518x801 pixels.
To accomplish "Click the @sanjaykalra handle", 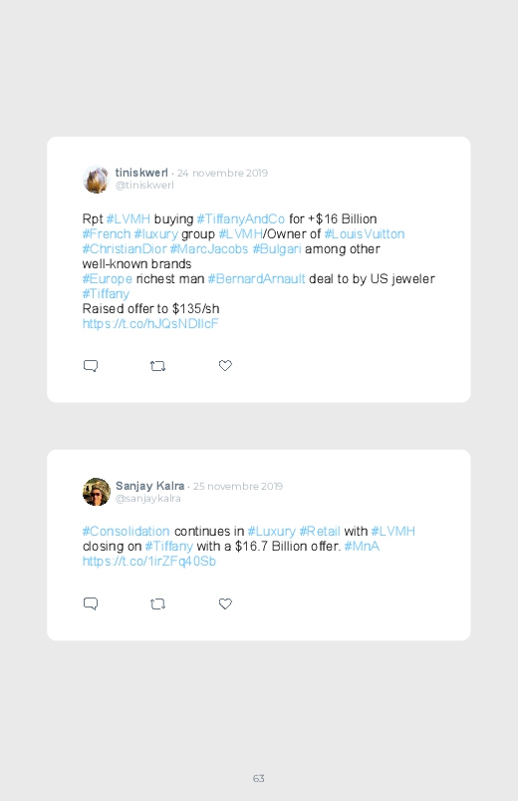I will [148, 499].
